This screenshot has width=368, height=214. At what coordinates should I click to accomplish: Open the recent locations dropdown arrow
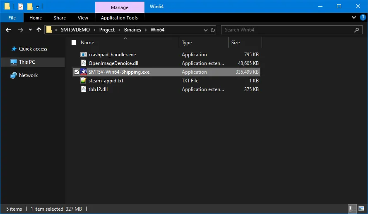click(x=30, y=30)
